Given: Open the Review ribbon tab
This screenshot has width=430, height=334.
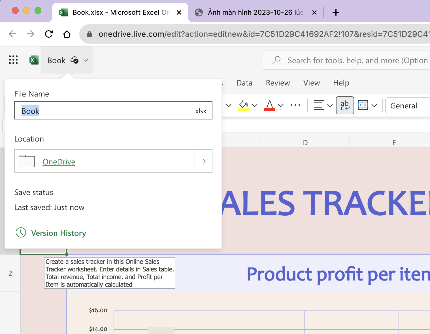Looking at the screenshot, I should point(278,83).
